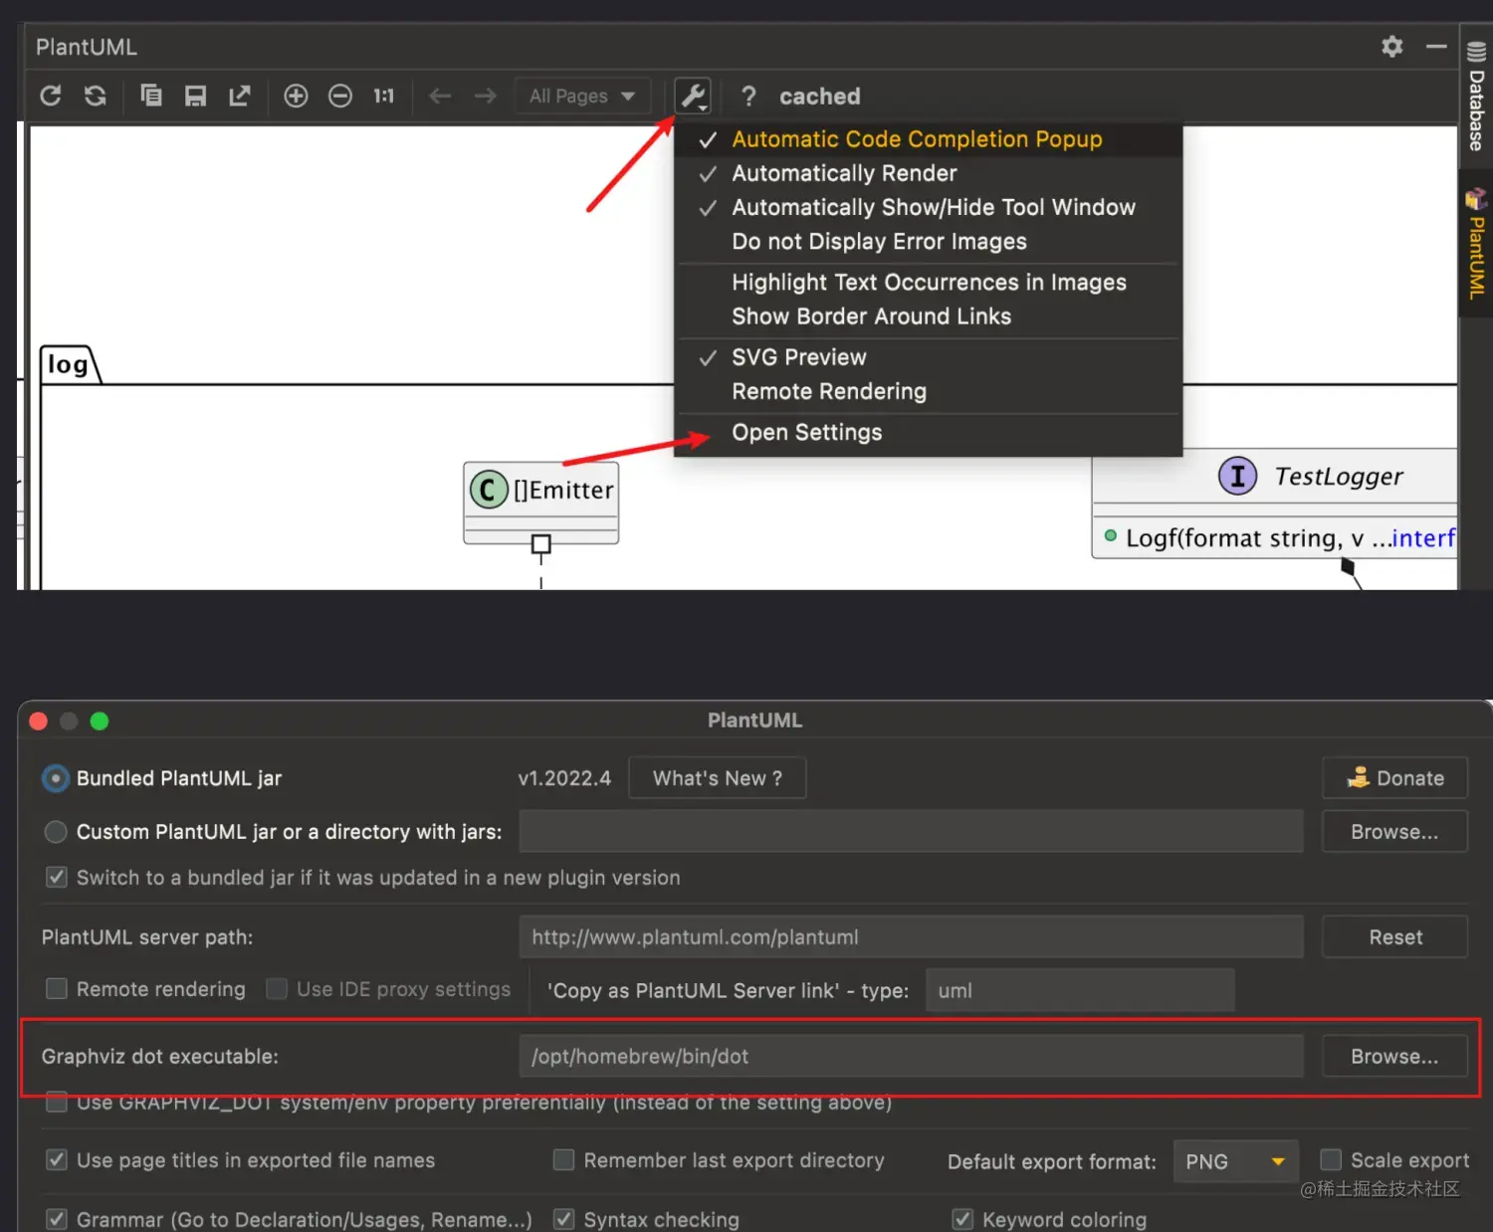Zoom out with the minus circle icon
The image size is (1493, 1232).
pos(340,96)
